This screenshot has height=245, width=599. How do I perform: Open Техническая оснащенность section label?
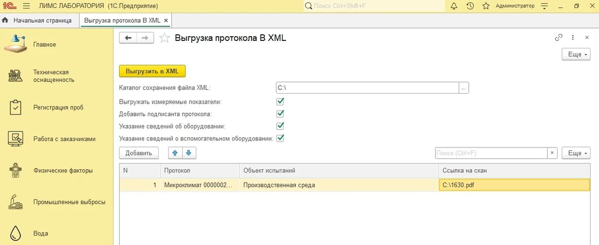click(54, 76)
